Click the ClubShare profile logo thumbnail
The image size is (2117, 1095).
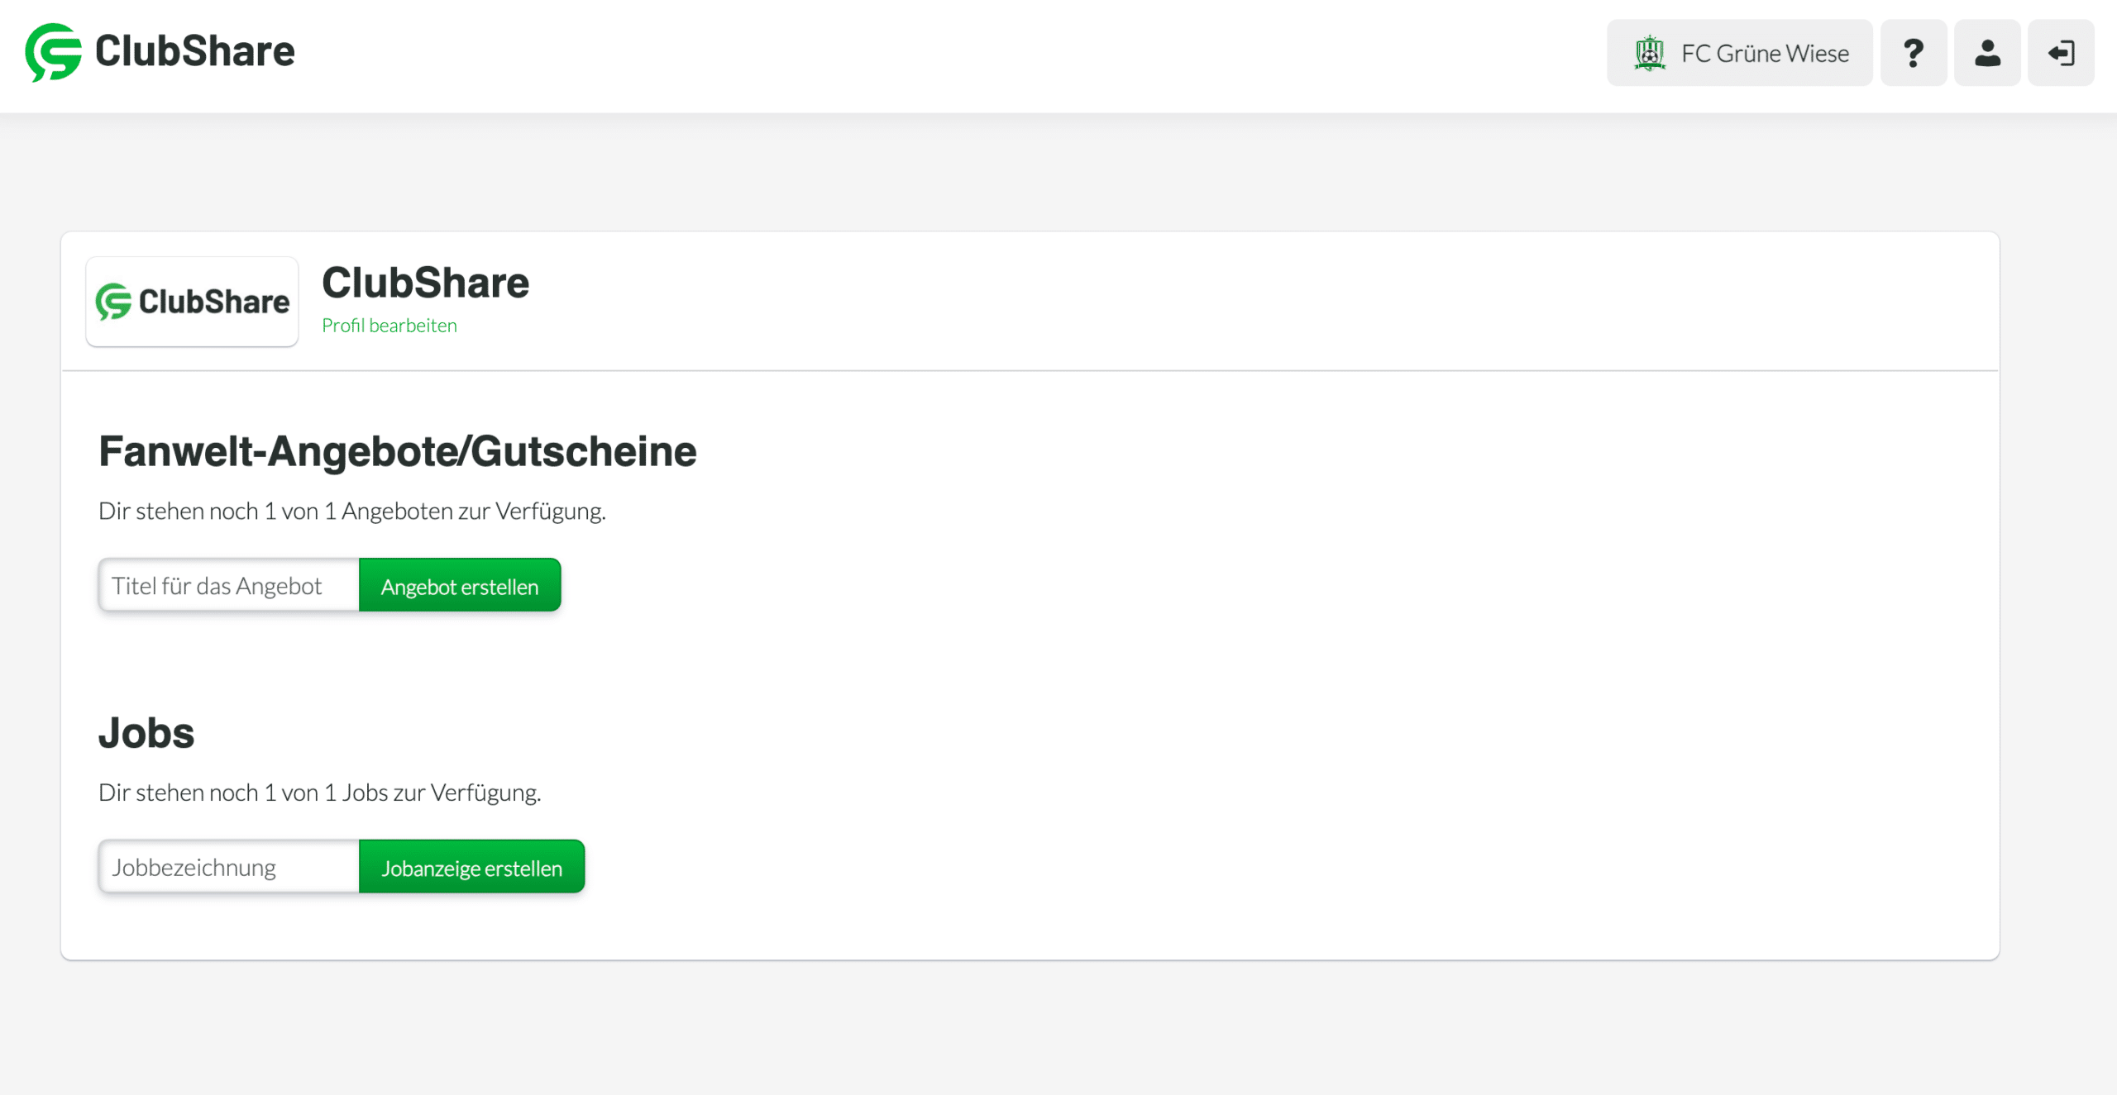point(192,301)
